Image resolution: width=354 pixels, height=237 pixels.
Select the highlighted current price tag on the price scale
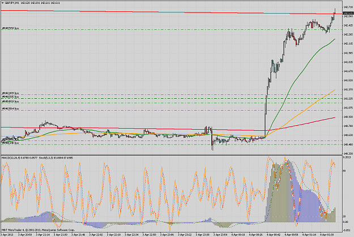(348, 14)
